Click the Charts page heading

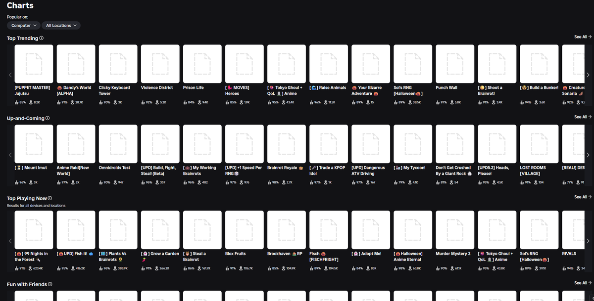[20, 6]
